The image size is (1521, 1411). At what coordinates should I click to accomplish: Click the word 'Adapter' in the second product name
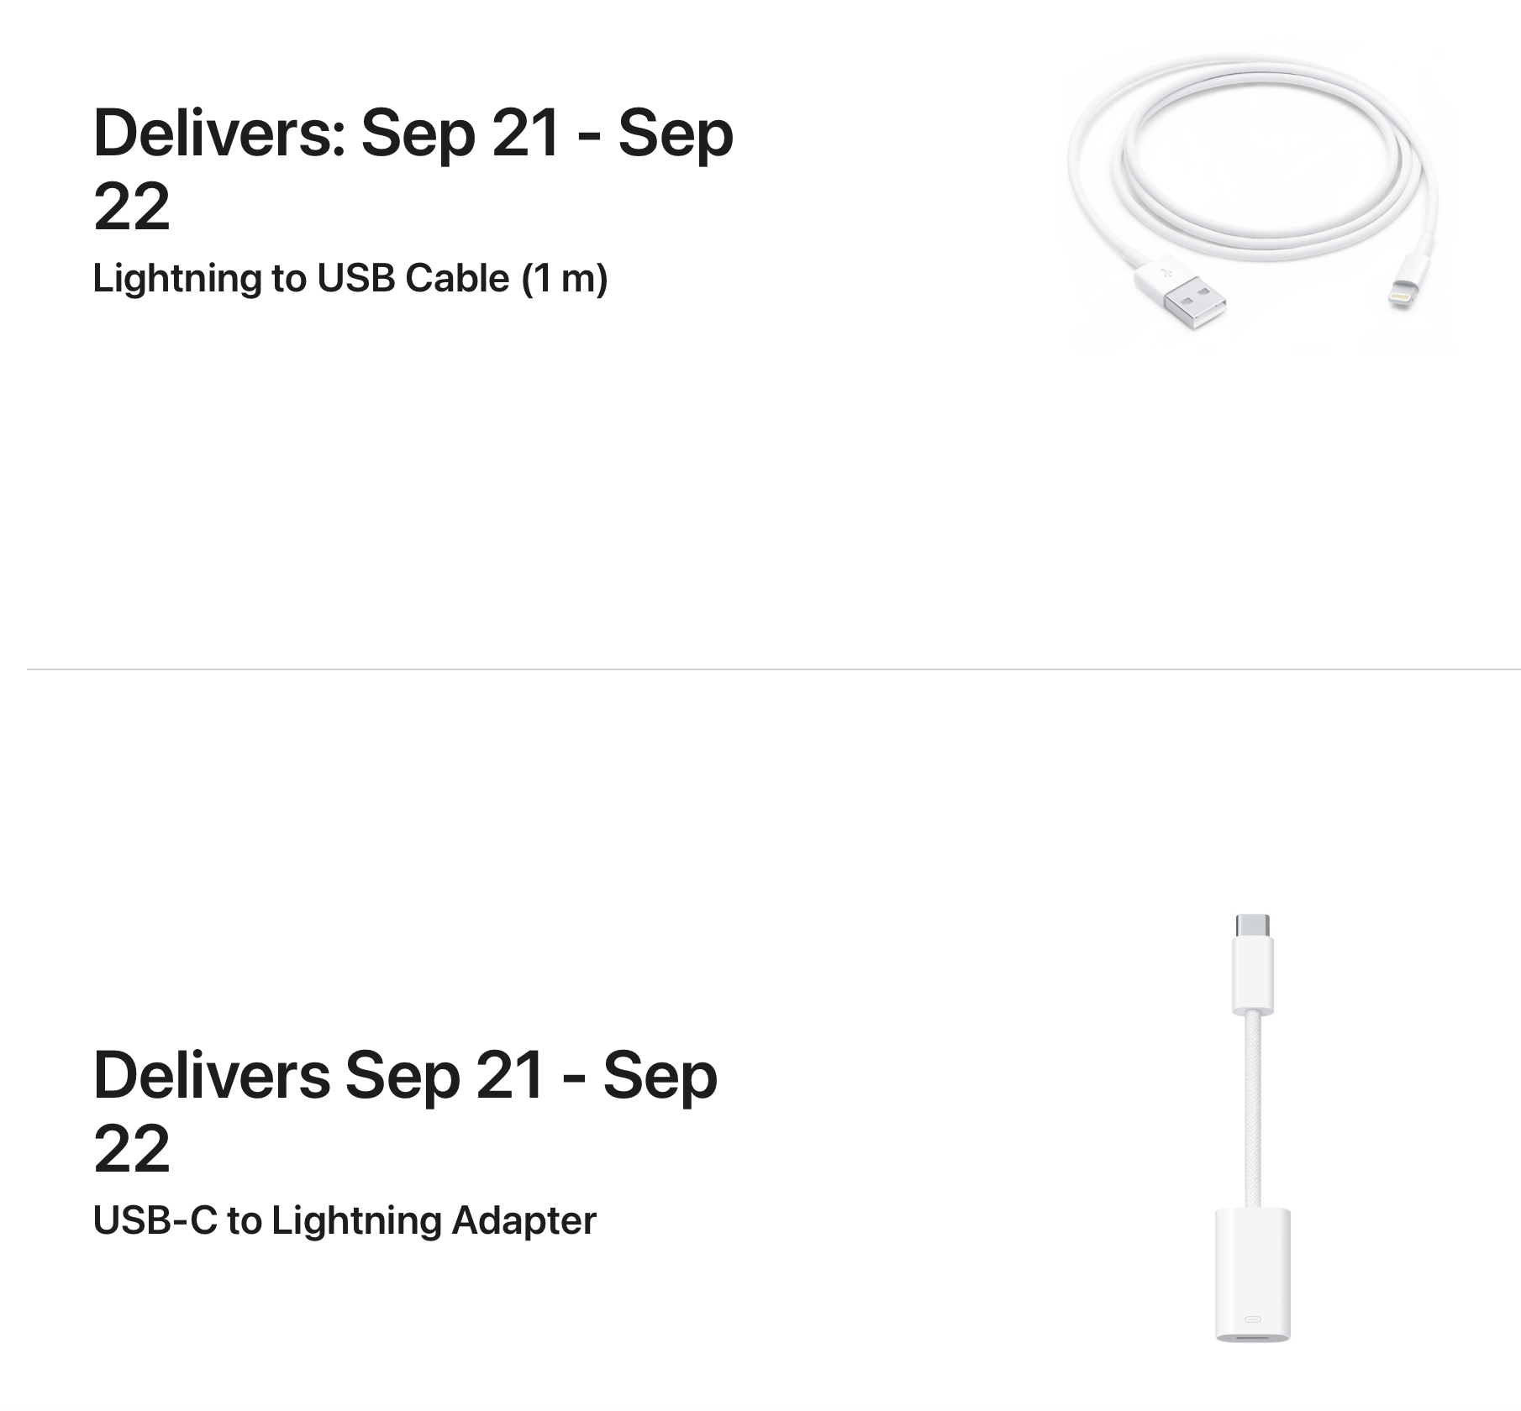click(524, 1220)
